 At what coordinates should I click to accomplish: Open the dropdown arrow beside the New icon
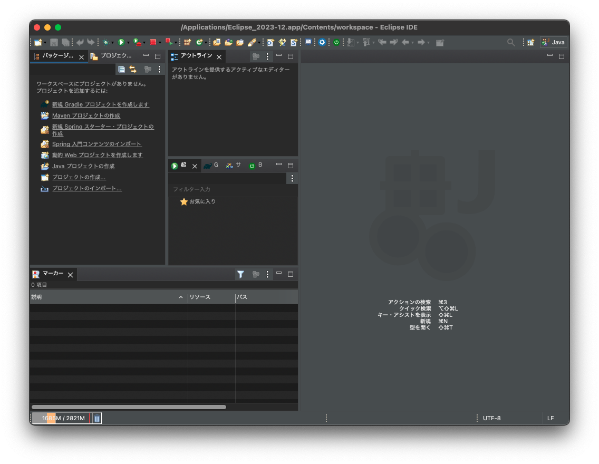(x=45, y=43)
